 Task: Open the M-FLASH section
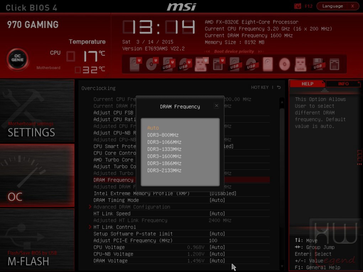37,240
